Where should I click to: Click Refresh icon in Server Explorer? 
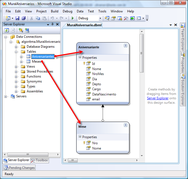6,30
